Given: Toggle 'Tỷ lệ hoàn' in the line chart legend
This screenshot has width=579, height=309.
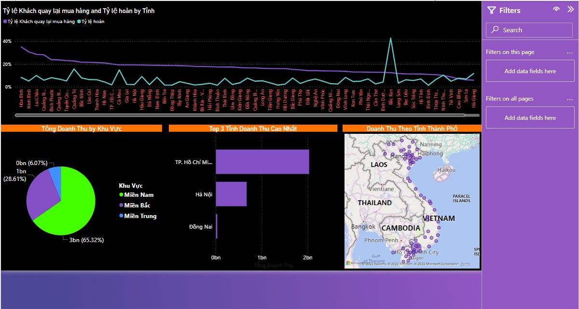Looking at the screenshot, I should click(x=93, y=22).
